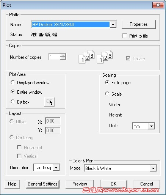166x195 pixels.
Task: Click the By box selection cursor icon
Action: click(x=49, y=102)
